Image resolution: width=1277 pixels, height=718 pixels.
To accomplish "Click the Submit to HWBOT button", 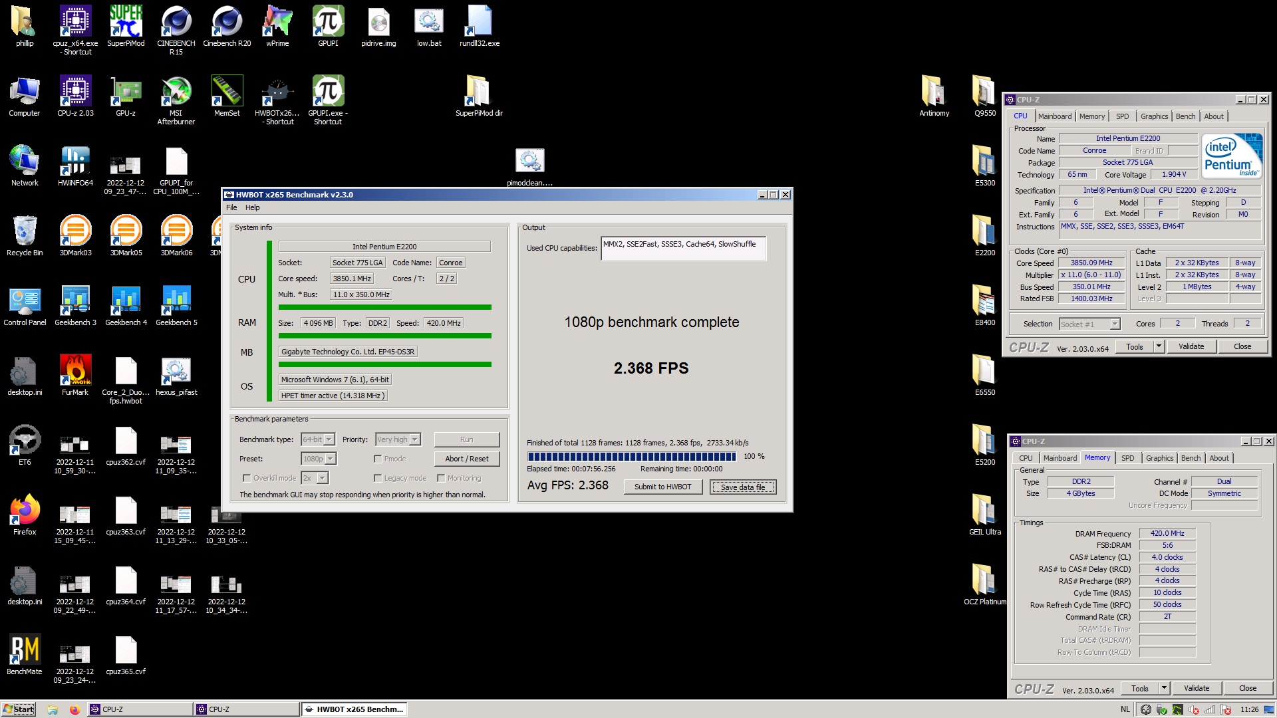I will [x=663, y=487].
